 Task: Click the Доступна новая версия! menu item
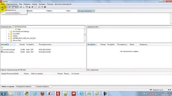coord(63,4)
